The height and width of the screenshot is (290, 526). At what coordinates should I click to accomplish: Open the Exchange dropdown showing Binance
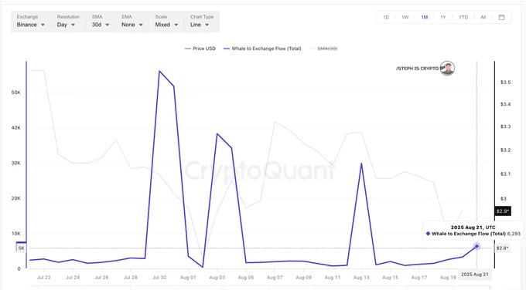click(x=30, y=25)
